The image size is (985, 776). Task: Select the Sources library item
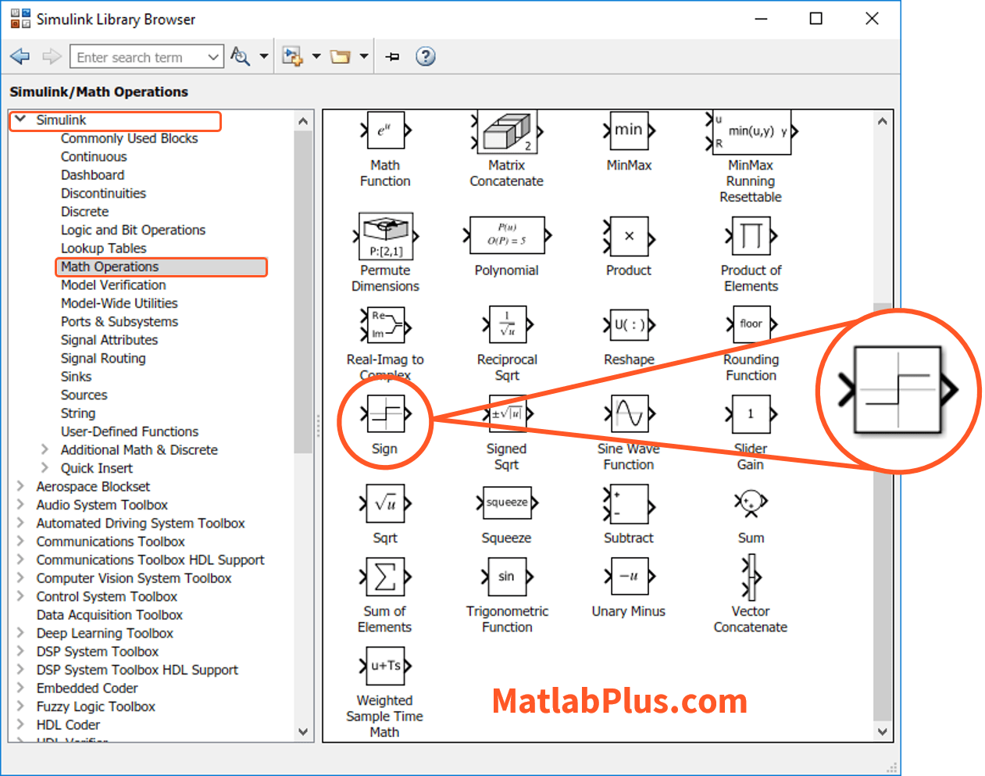[x=84, y=395]
